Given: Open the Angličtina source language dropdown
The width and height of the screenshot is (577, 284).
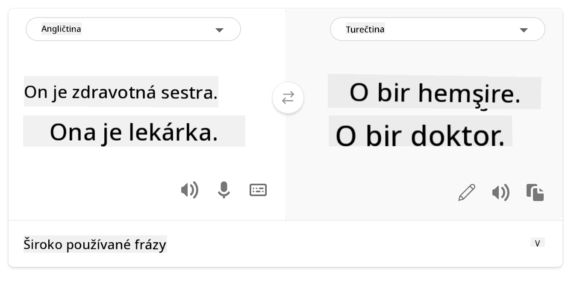Looking at the screenshot, I should 133,29.
